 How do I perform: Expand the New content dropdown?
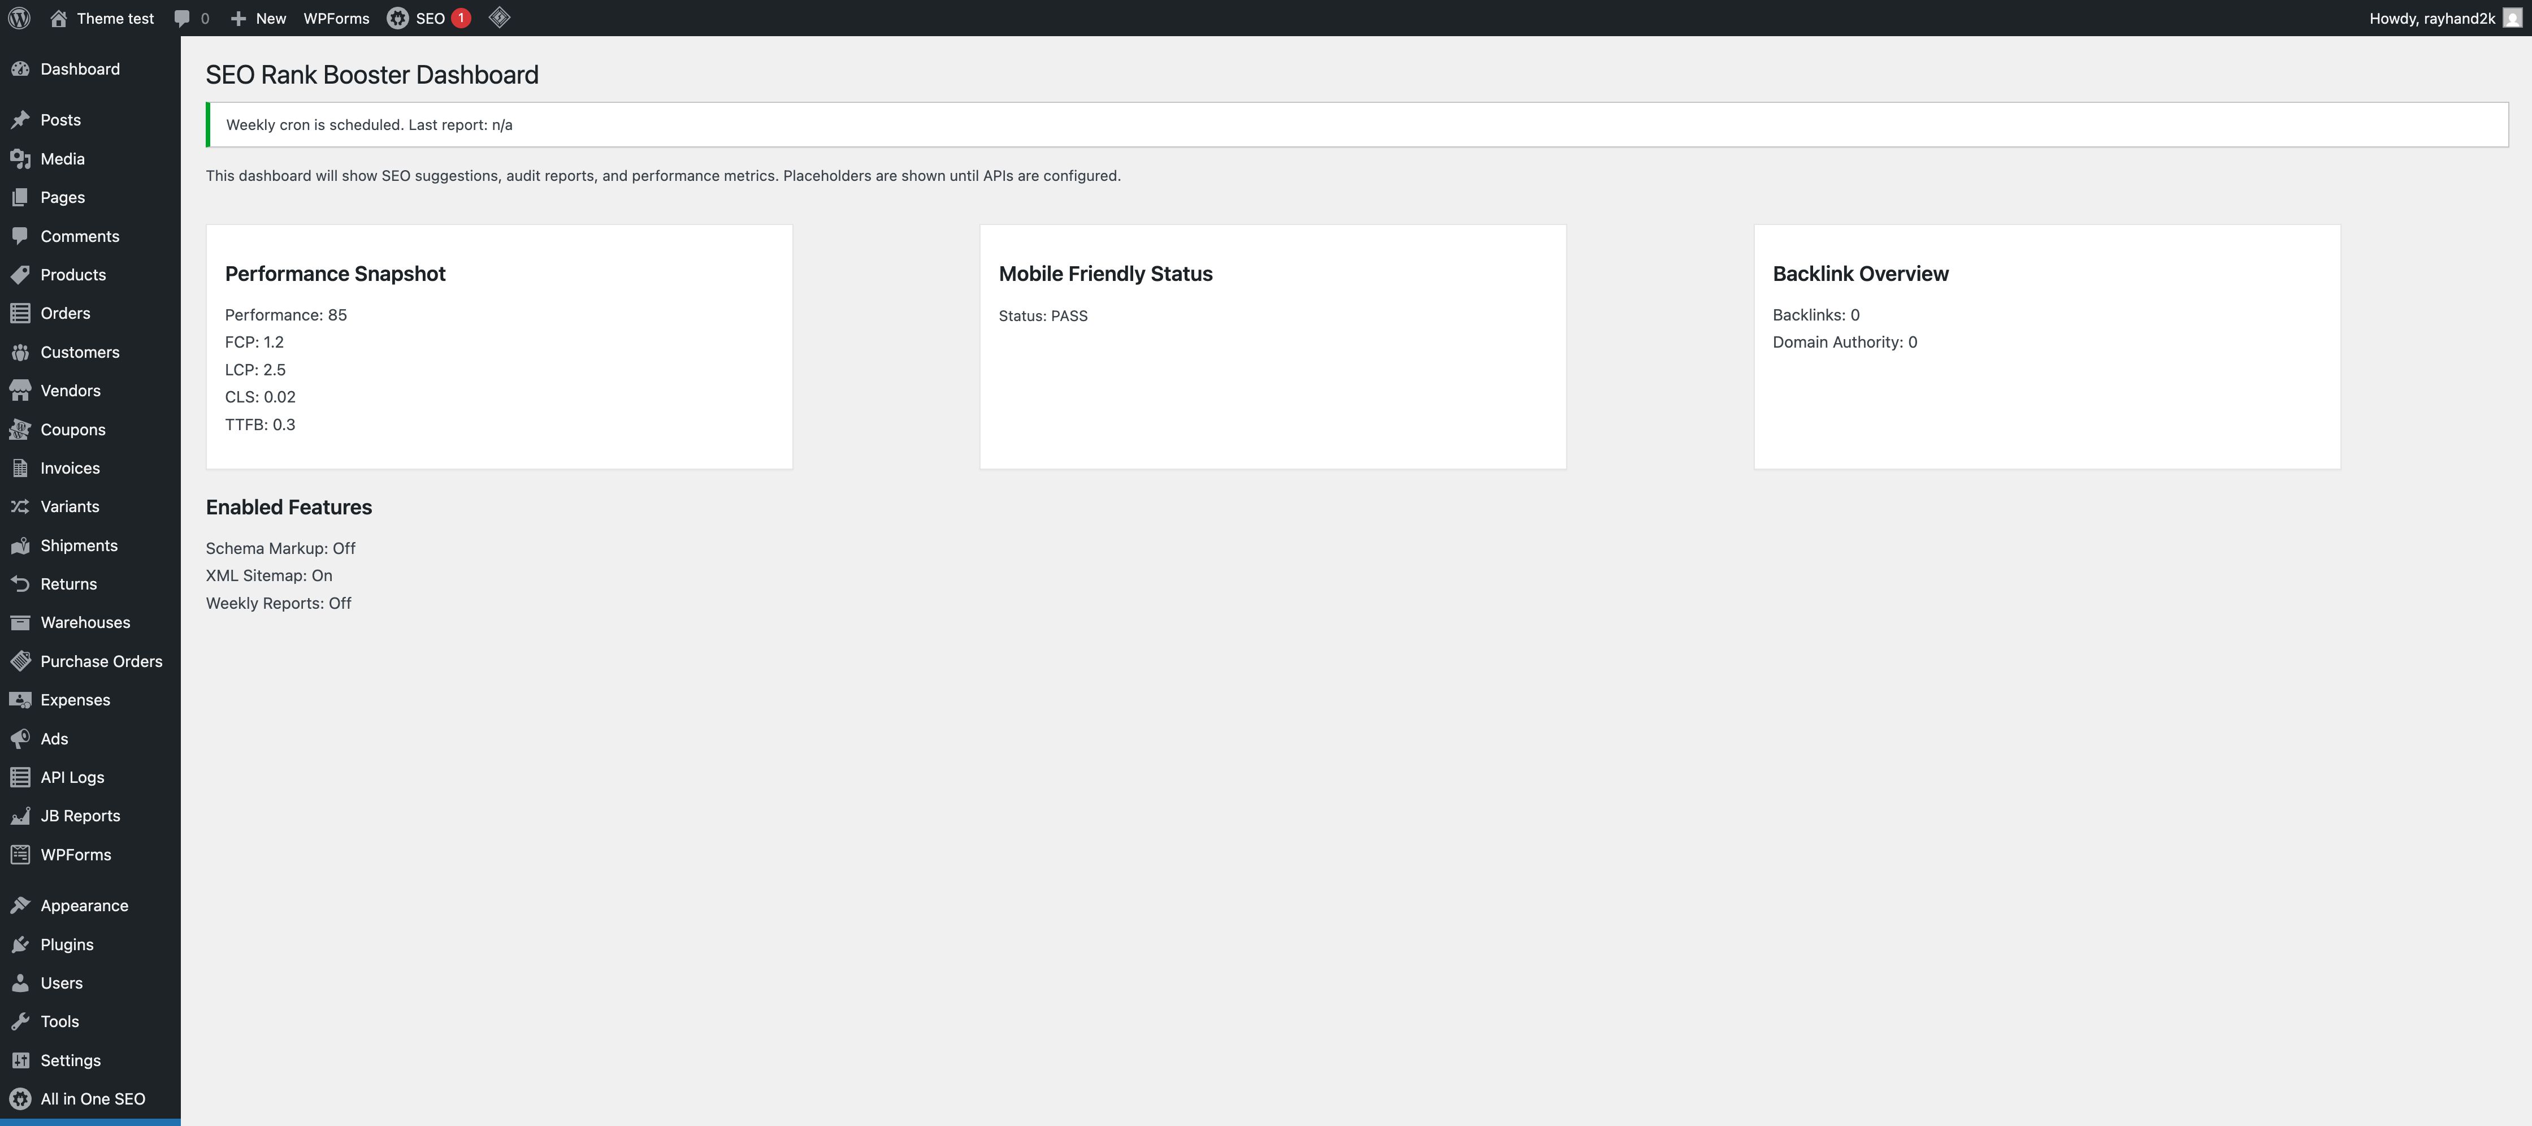tap(258, 18)
